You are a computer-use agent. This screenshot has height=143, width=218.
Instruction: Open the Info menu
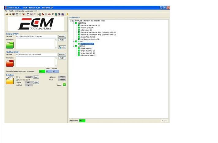click(36, 11)
